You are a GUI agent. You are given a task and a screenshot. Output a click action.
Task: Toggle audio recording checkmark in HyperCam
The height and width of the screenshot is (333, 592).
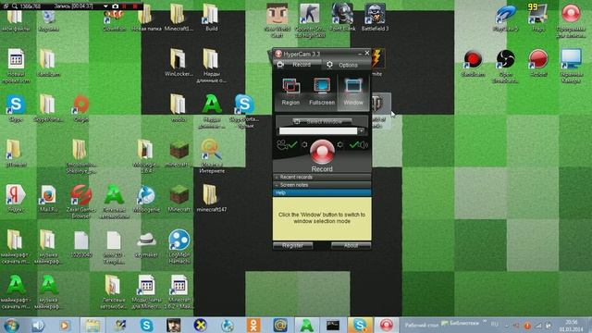click(x=353, y=144)
